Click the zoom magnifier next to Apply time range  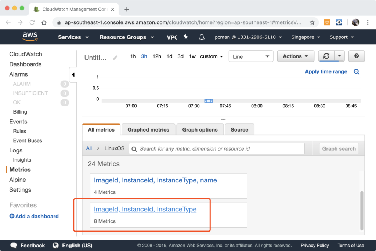(x=357, y=71)
